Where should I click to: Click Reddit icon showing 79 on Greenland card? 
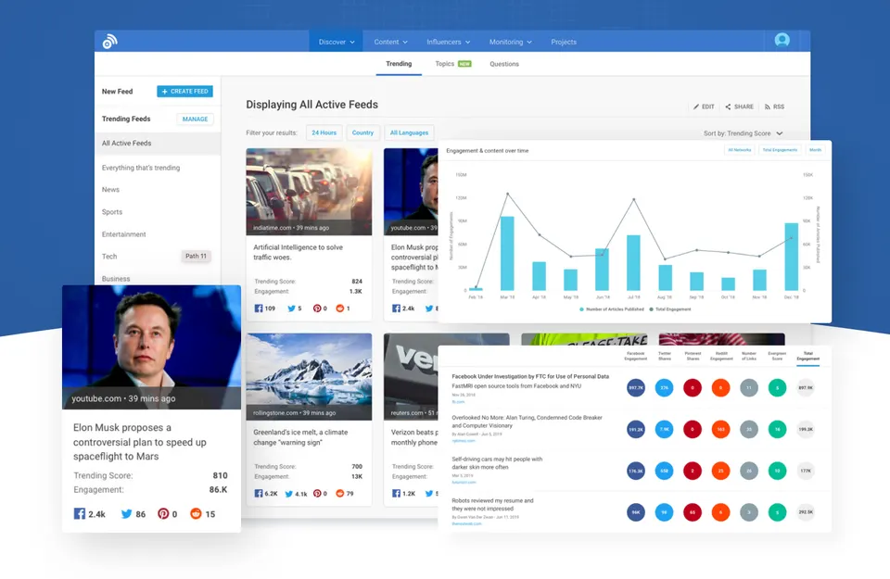[340, 494]
